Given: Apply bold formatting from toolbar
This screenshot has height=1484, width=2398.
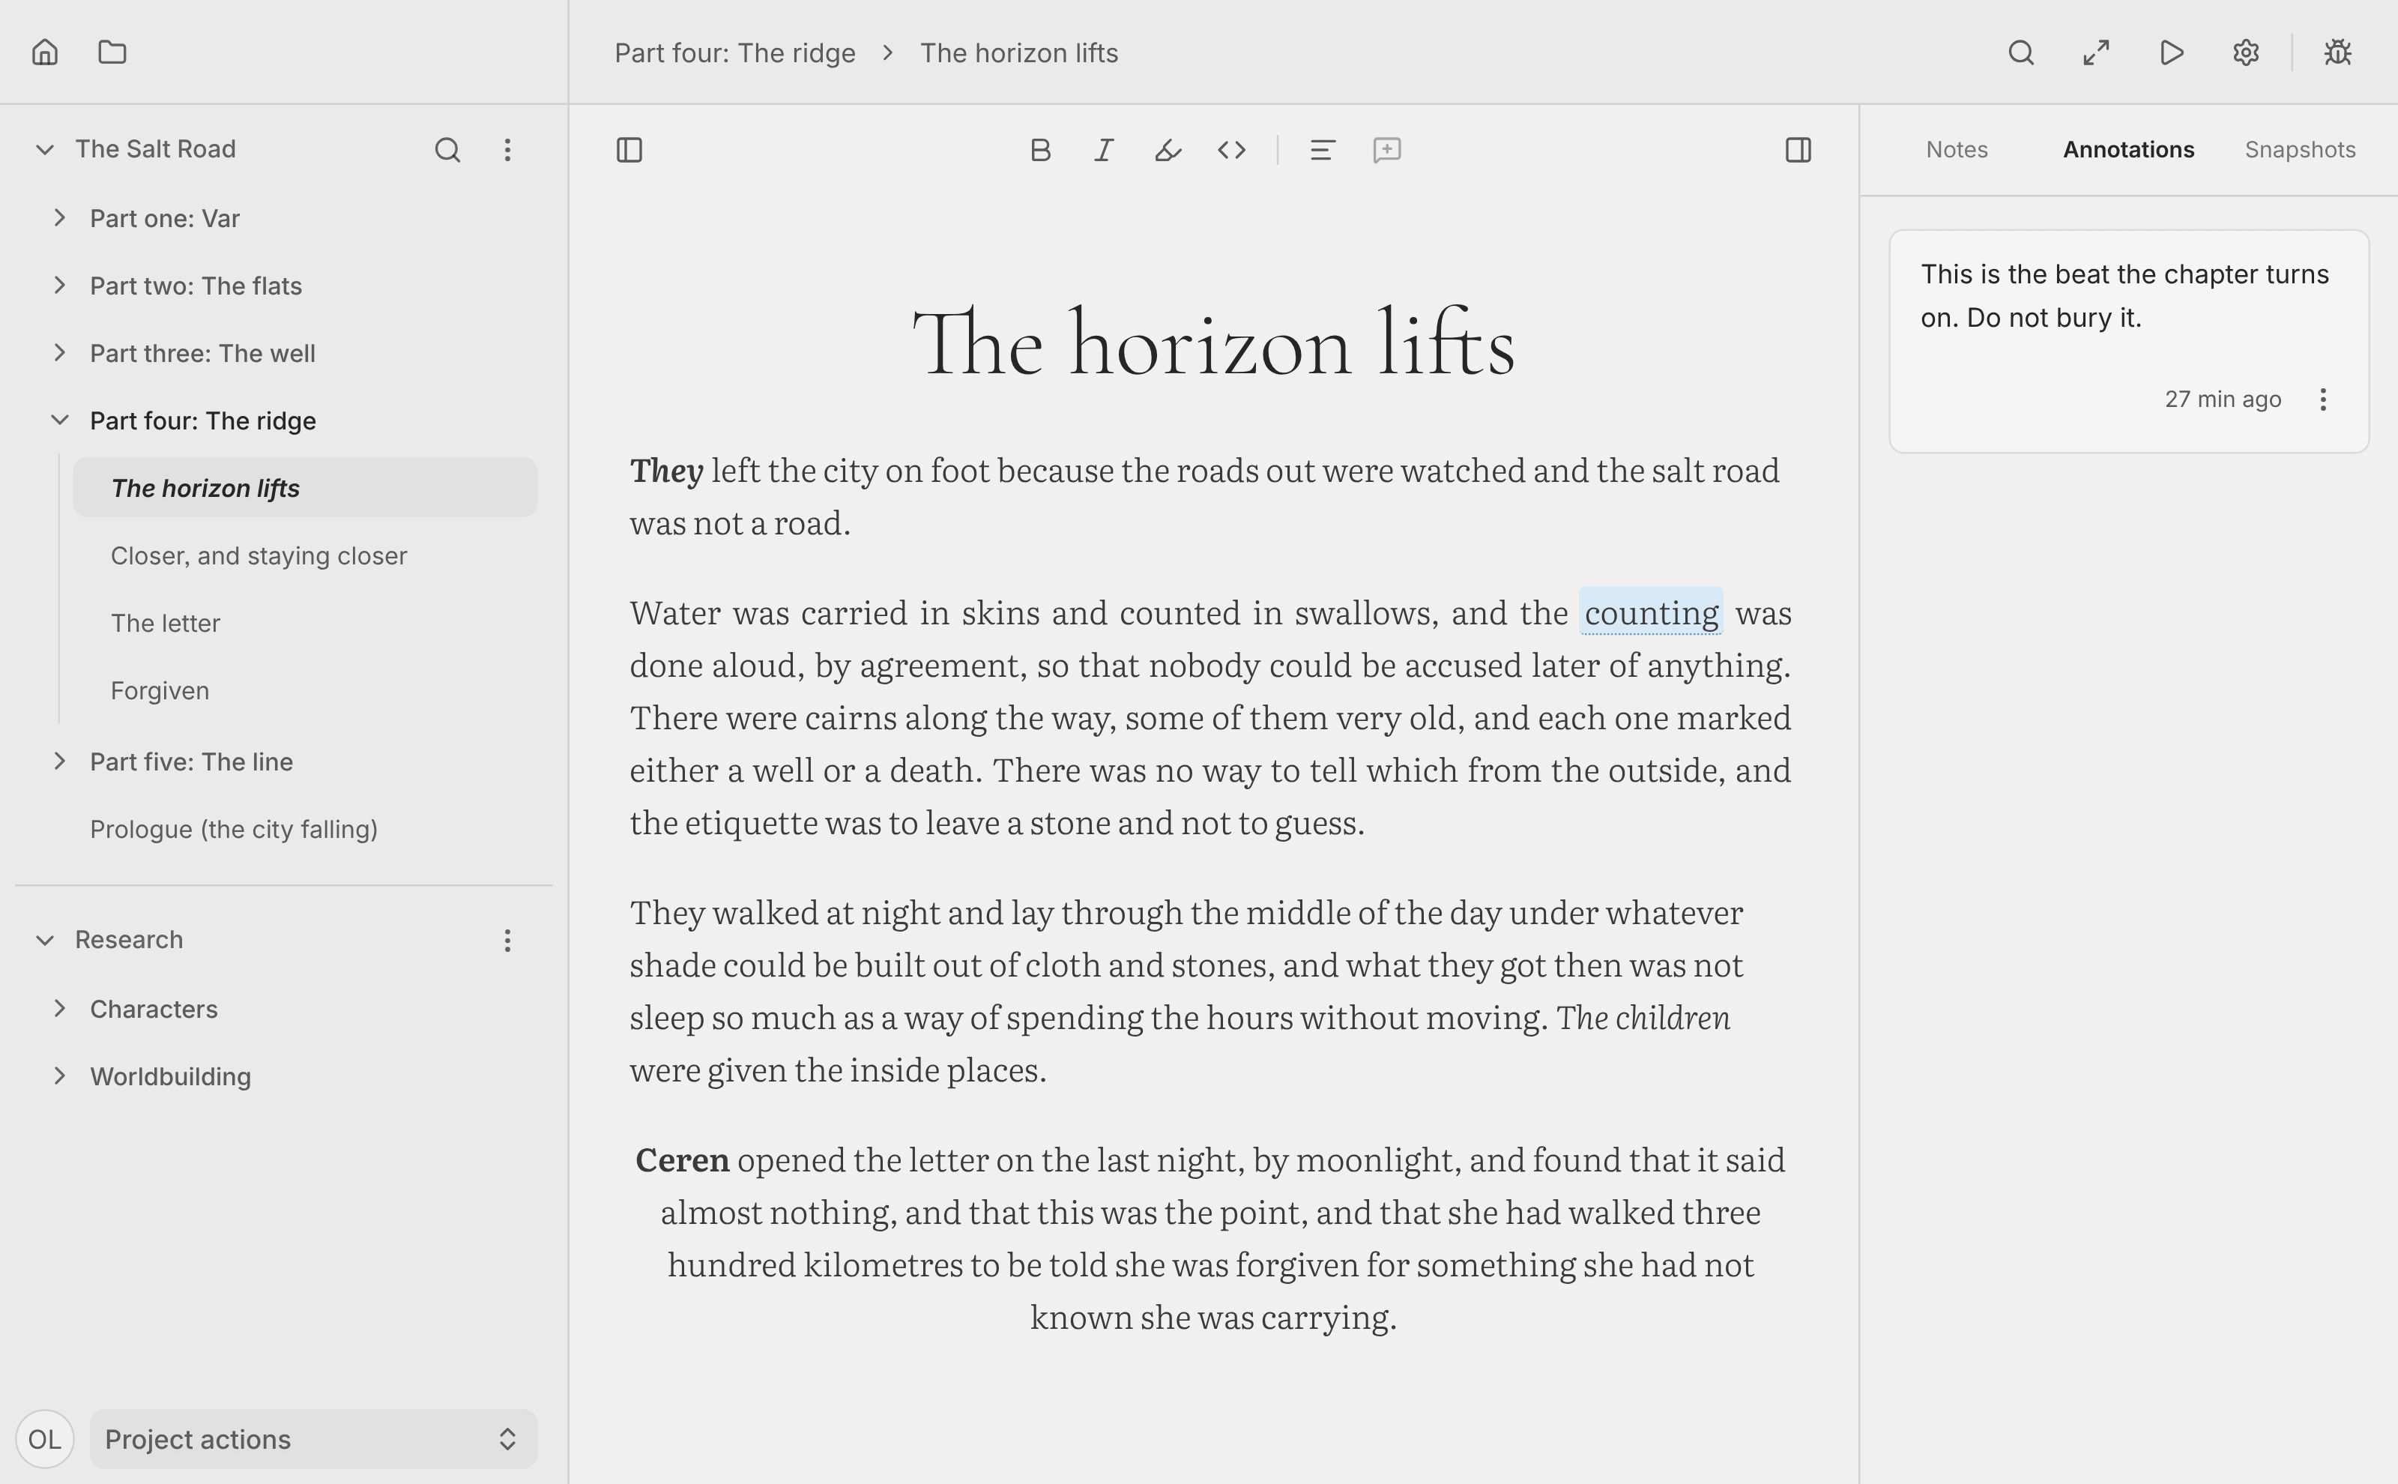Looking at the screenshot, I should click(1041, 150).
